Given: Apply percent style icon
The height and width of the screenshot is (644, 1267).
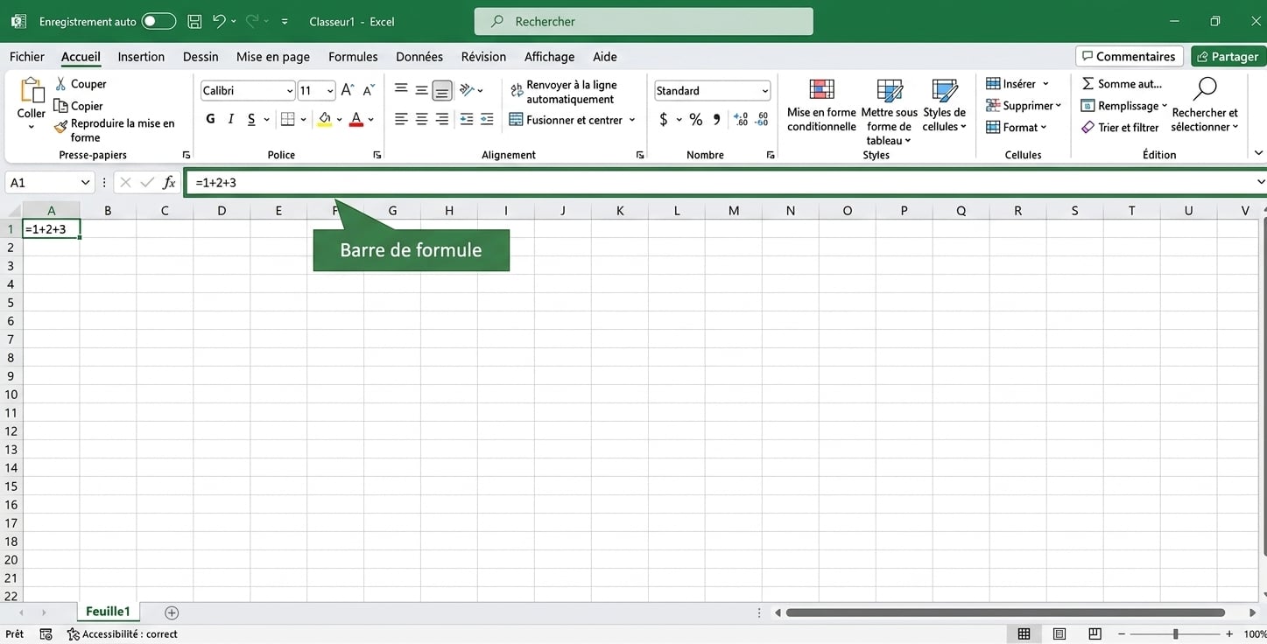Looking at the screenshot, I should click(x=695, y=119).
